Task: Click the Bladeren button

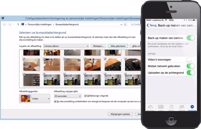Action: pos(98,46)
